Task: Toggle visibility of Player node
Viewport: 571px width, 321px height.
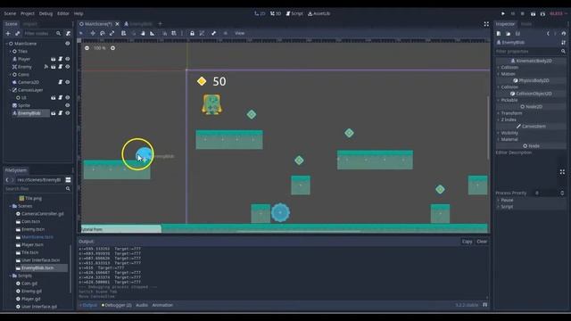Action: (x=68, y=59)
